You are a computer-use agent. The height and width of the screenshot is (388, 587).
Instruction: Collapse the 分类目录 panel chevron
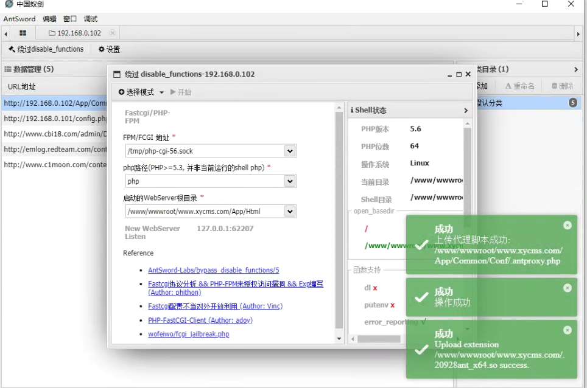tap(576, 69)
